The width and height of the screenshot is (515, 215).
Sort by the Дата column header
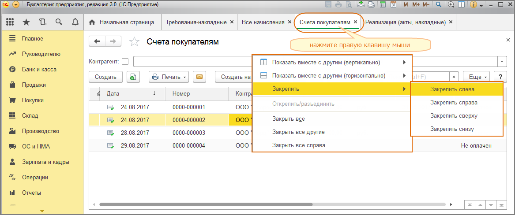[132, 94]
